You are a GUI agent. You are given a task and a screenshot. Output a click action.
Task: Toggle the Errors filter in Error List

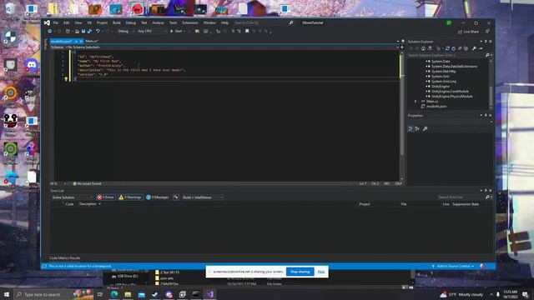tap(106, 197)
